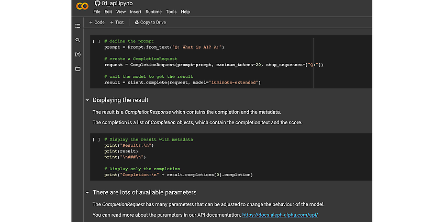The width and height of the screenshot is (445, 222).
Task: Open the docs.aleph-alpha.com/api link
Action: [280, 215]
